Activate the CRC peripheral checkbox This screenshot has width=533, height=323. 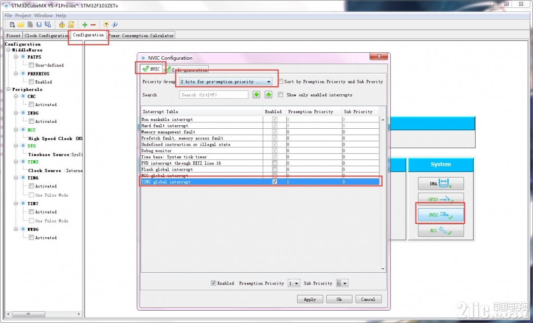tap(31, 104)
